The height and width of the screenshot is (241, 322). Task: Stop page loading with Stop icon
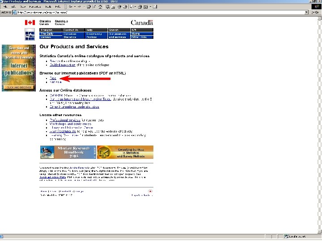89,7
